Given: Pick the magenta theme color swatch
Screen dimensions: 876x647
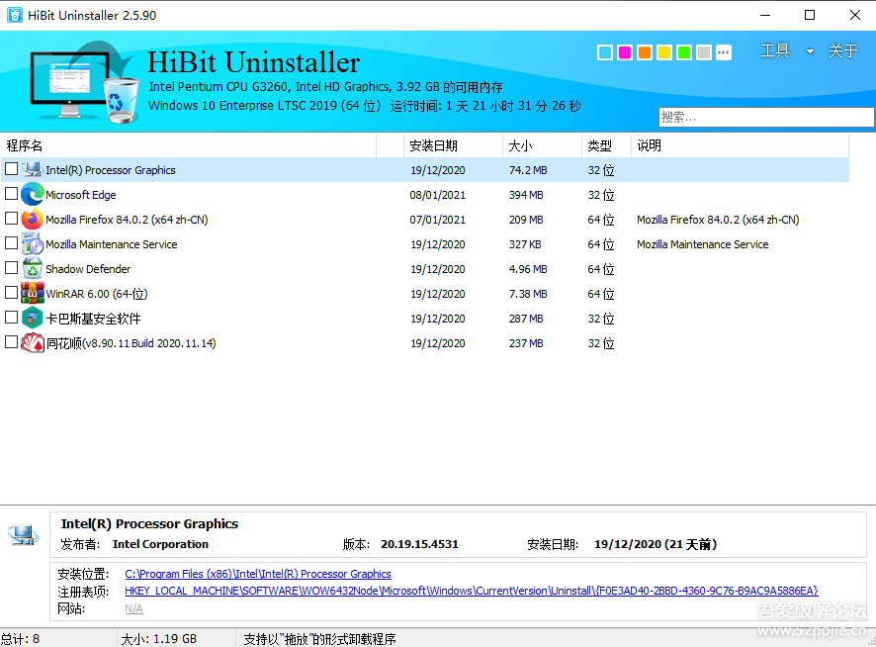Looking at the screenshot, I should pos(625,52).
